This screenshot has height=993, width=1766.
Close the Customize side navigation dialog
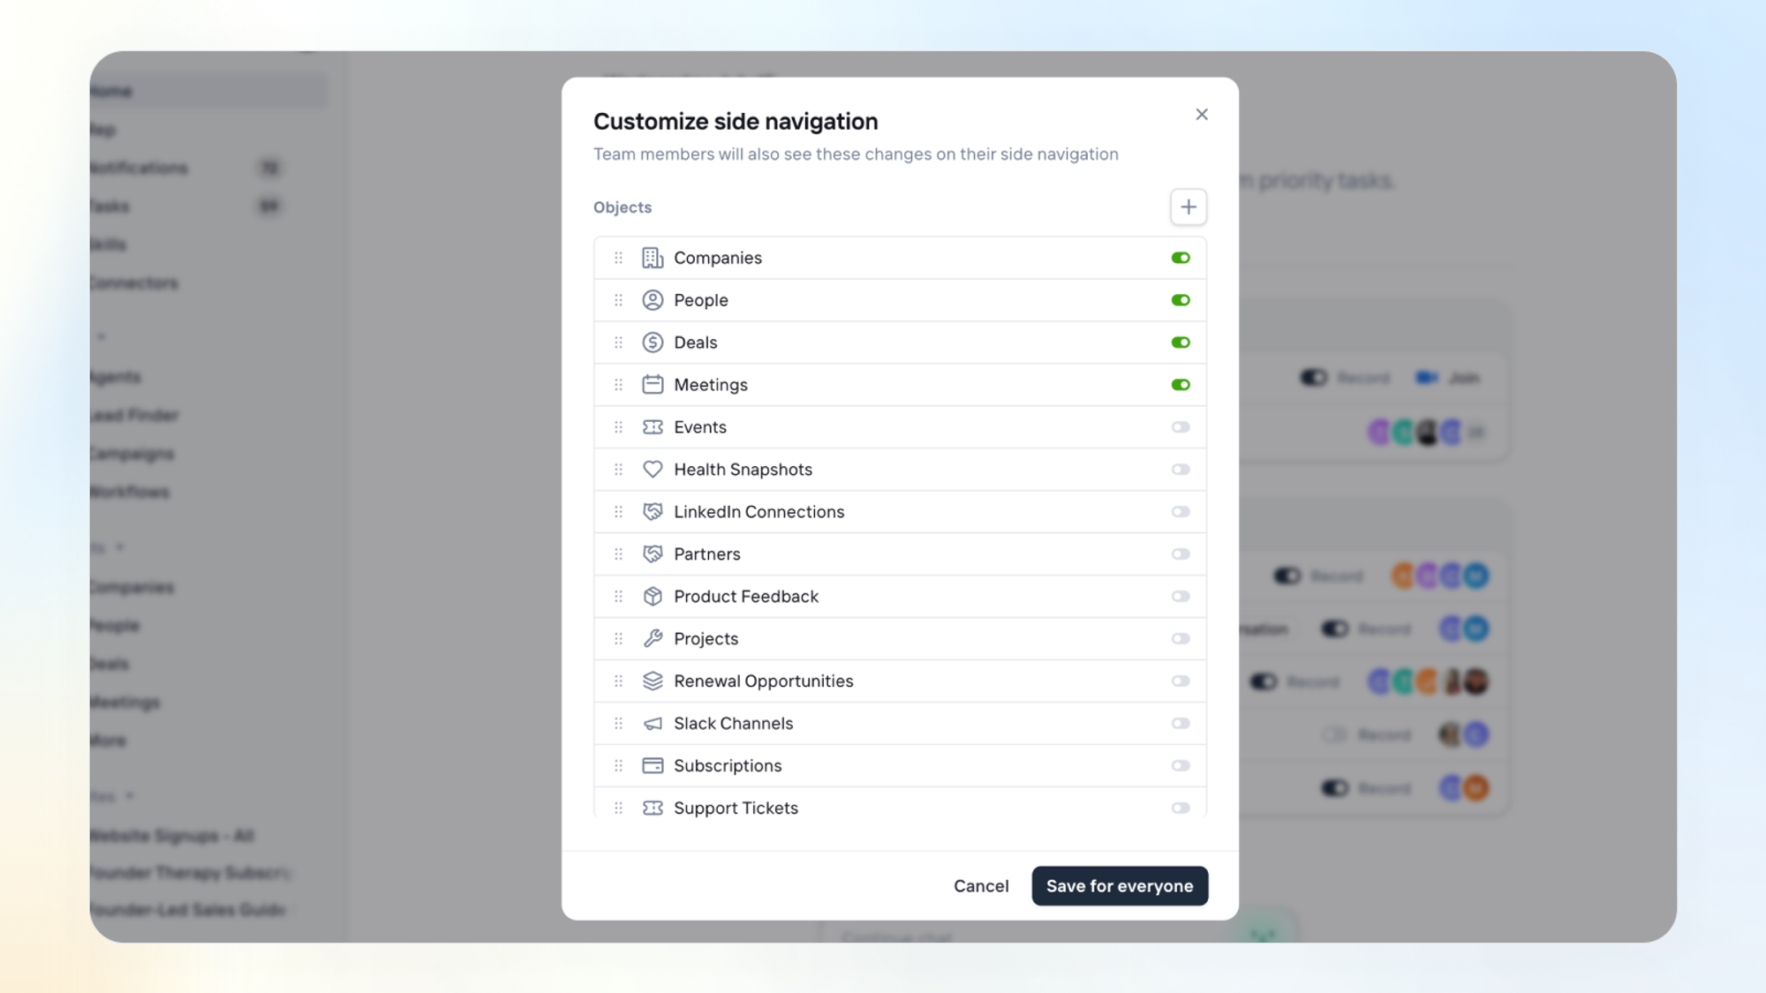click(1202, 115)
